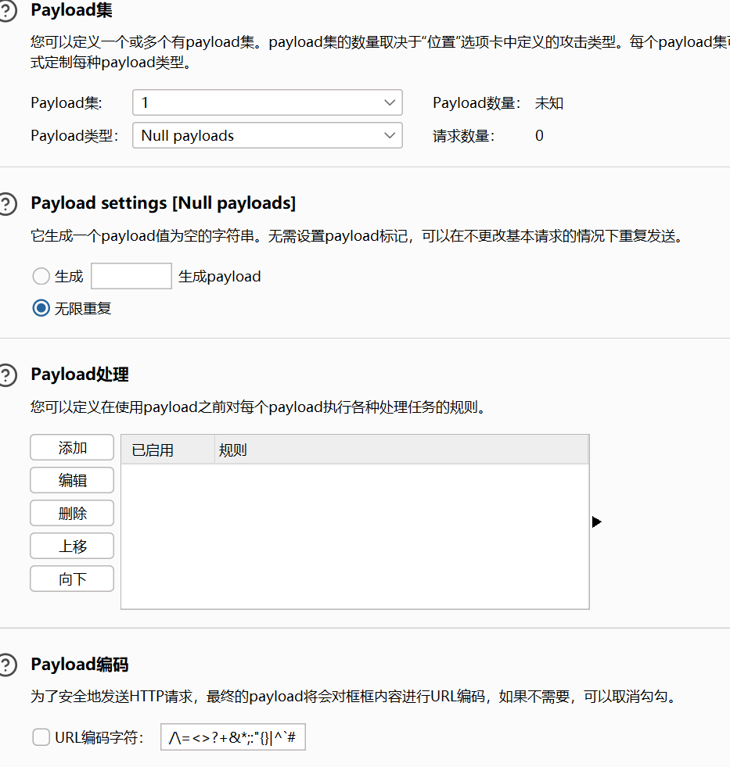Click the empty processing rules table area
The image size is (730, 767).
(x=354, y=536)
